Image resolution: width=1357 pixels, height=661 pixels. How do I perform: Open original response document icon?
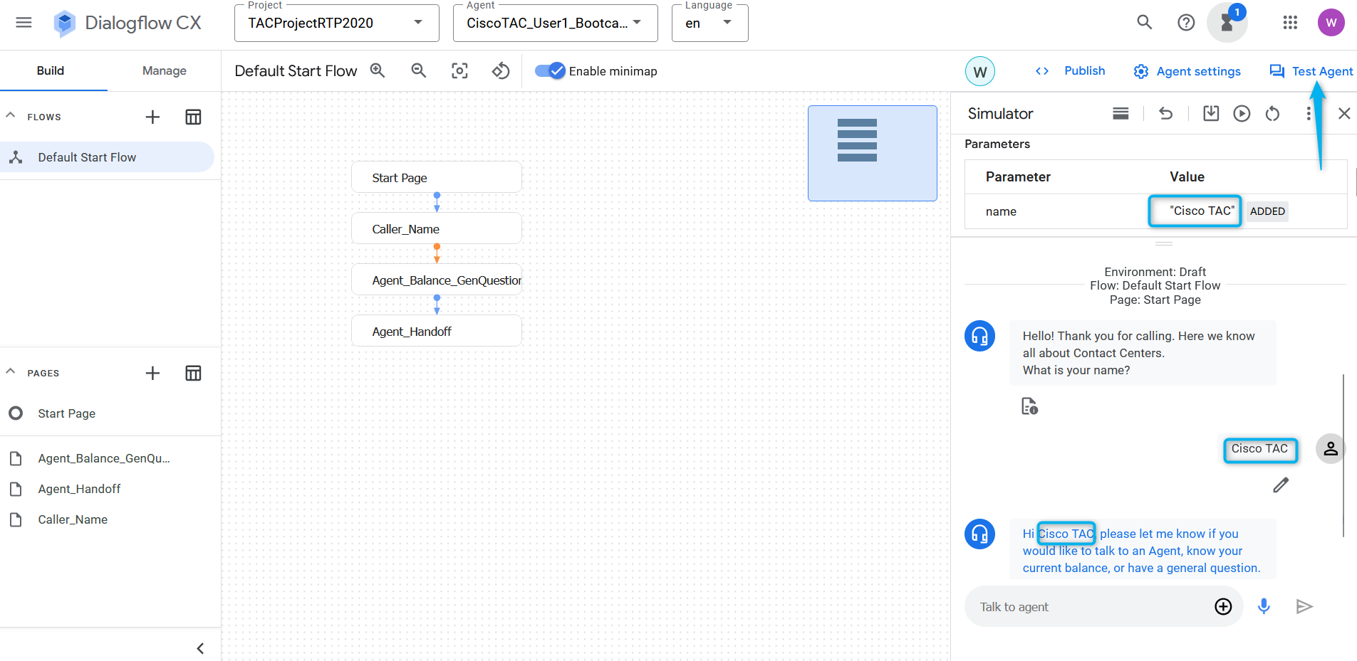(x=1029, y=406)
